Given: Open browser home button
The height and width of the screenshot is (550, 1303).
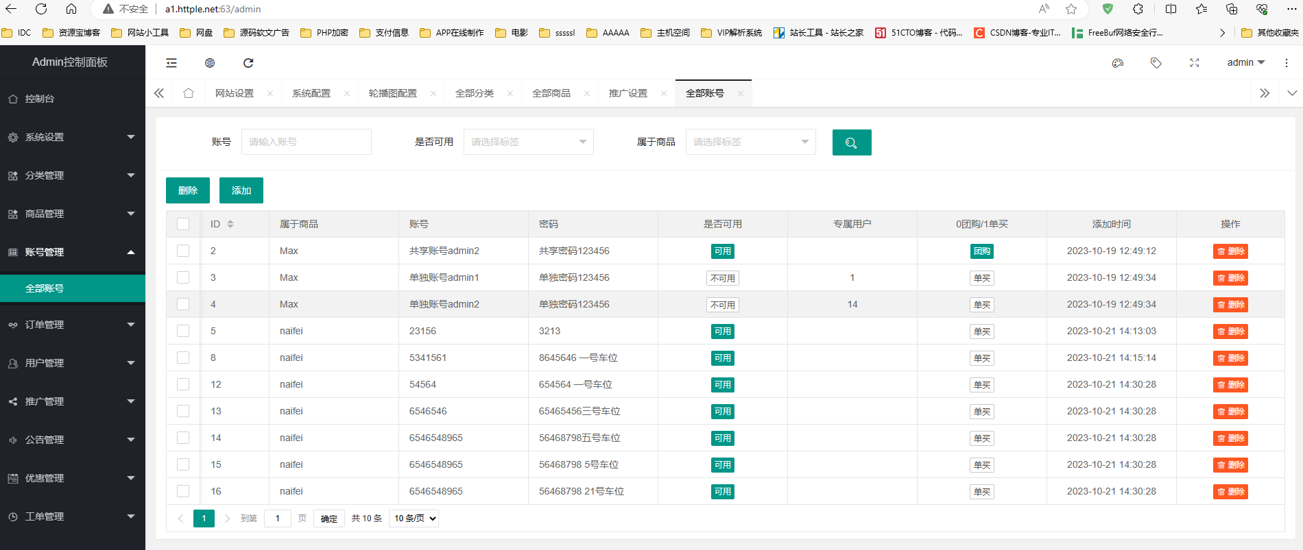Looking at the screenshot, I should (x=71, y=9).
